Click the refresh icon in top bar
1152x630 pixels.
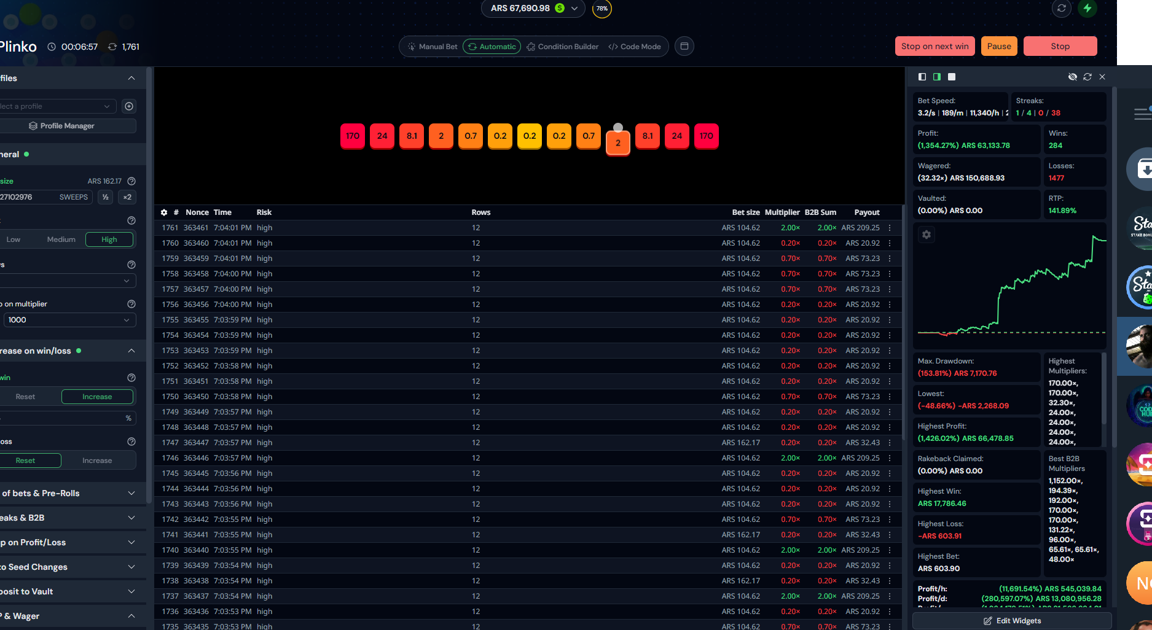pyautogui.click(x=1061, y=9)
